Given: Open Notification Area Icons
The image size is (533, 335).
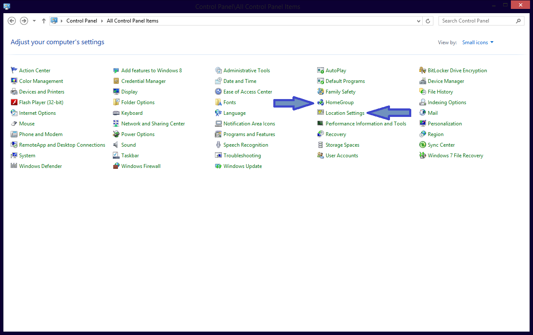Looking at the screenshot, I should pyautogui.click(x=249, y=124).
